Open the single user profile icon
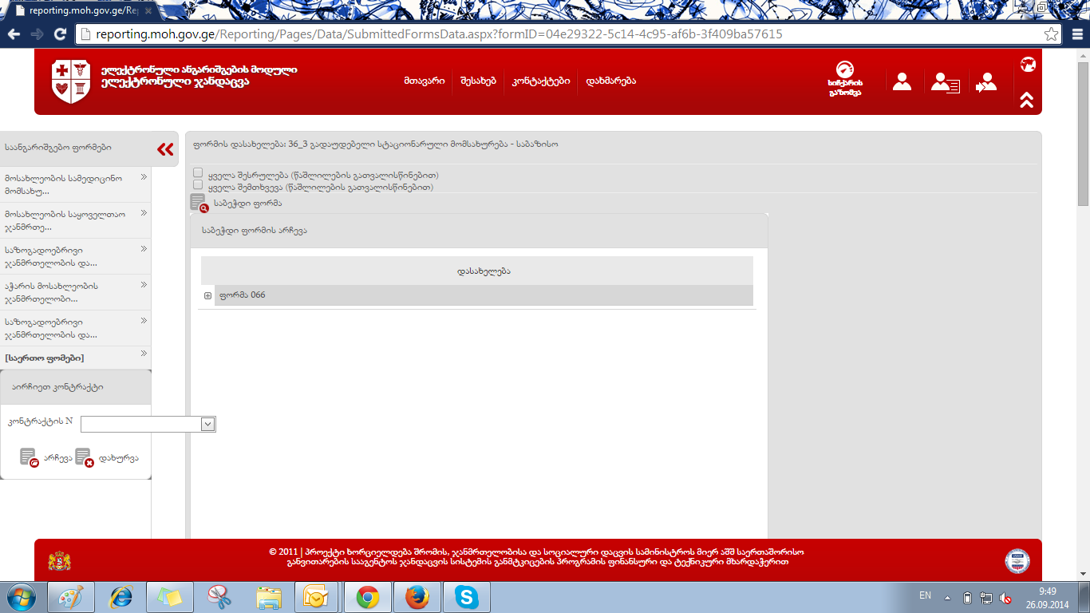The height and width of the screenshot is (613, 1090). point(902,81)
